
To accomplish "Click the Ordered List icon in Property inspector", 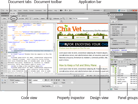I will [x=54, y=80].
